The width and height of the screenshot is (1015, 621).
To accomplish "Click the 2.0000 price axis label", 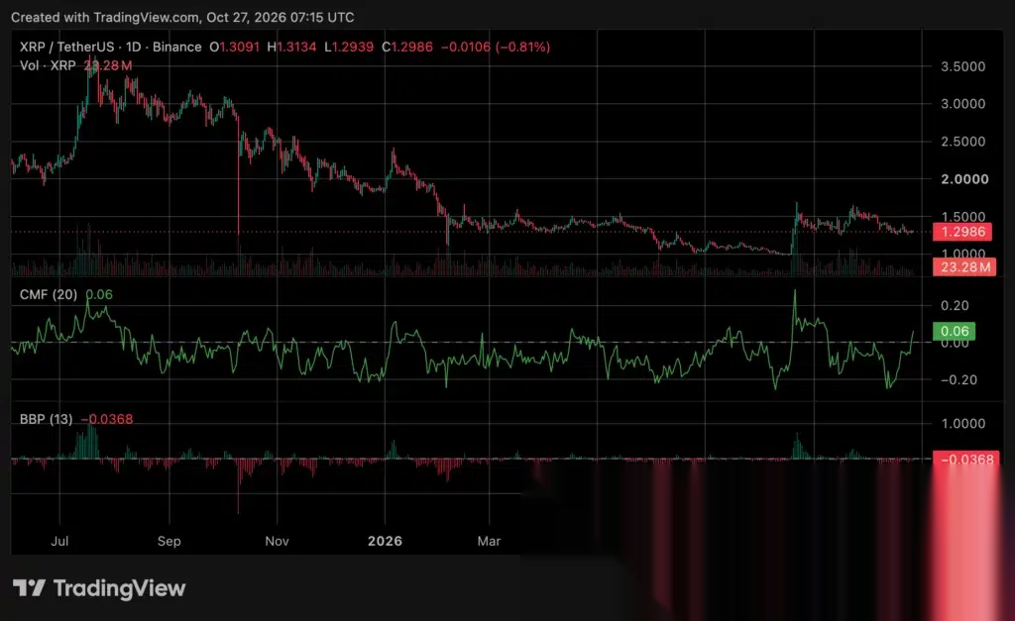I will 964,179.
